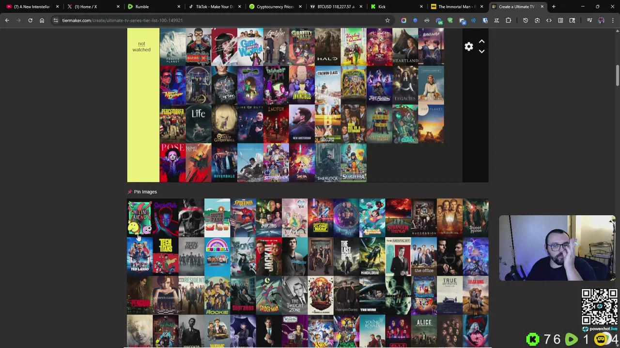Select the Frozen Planet poster
620x348 pixels.
tap(172, 47)
